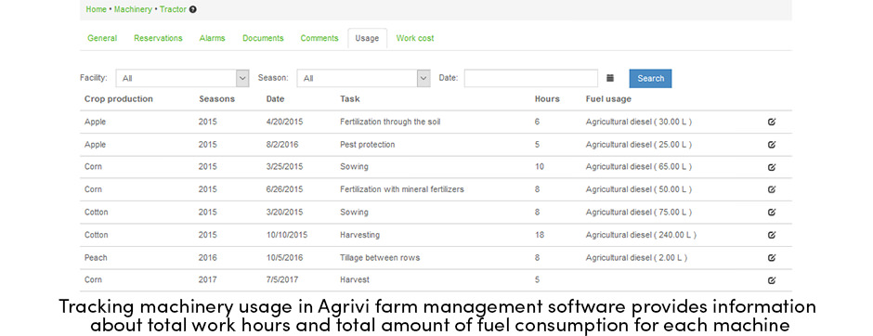Open the date picker calendar icon
The image size is (873, 336).
tap(610, 79)
